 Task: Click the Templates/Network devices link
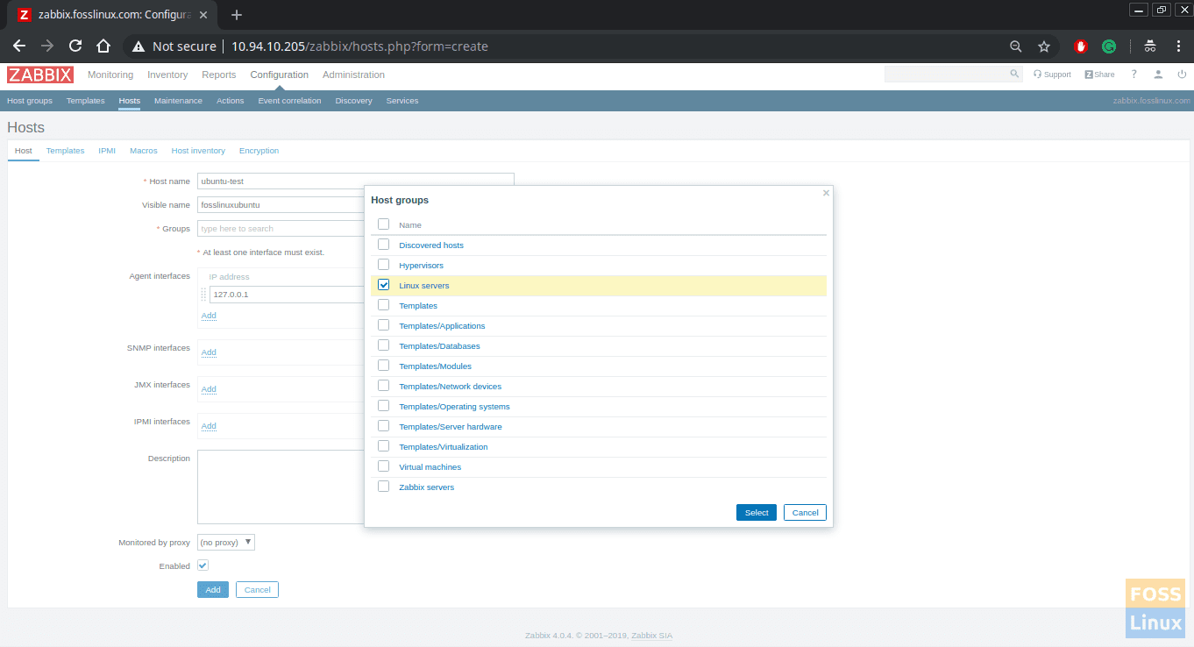click(450, 387)
